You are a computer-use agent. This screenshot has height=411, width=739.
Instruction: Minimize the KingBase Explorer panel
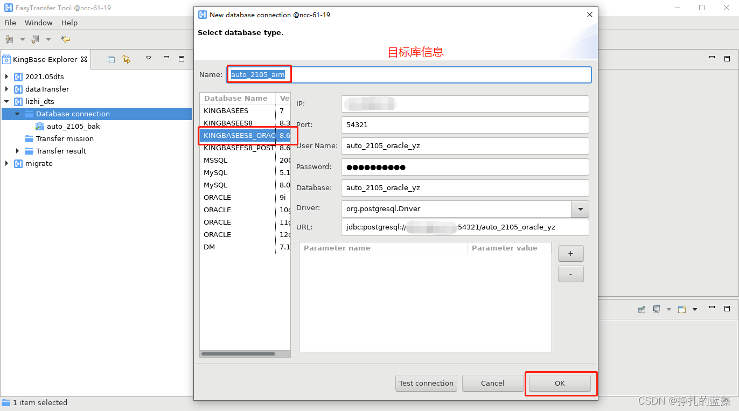[x=166, y=58]
